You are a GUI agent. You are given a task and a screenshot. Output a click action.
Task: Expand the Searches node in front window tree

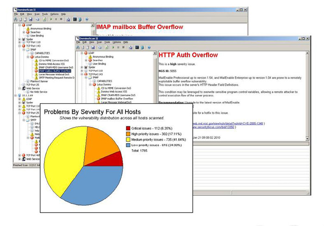(x=86, y=60)
